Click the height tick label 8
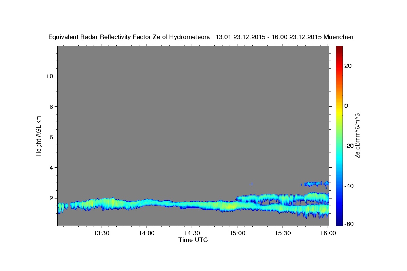 point(51,107)
